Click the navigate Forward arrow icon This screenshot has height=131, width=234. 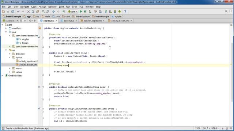58,11
